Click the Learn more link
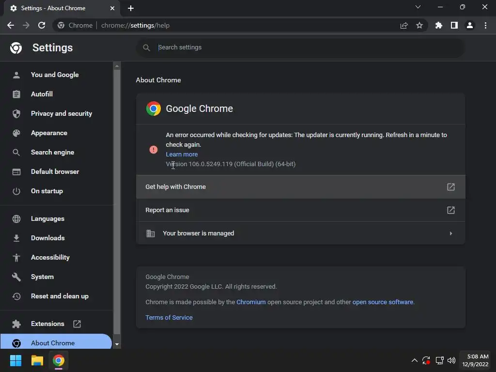This screenshot has width=496, height=372. point(182,155)
